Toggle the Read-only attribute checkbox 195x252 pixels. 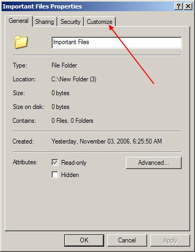[x=55, y=162]
